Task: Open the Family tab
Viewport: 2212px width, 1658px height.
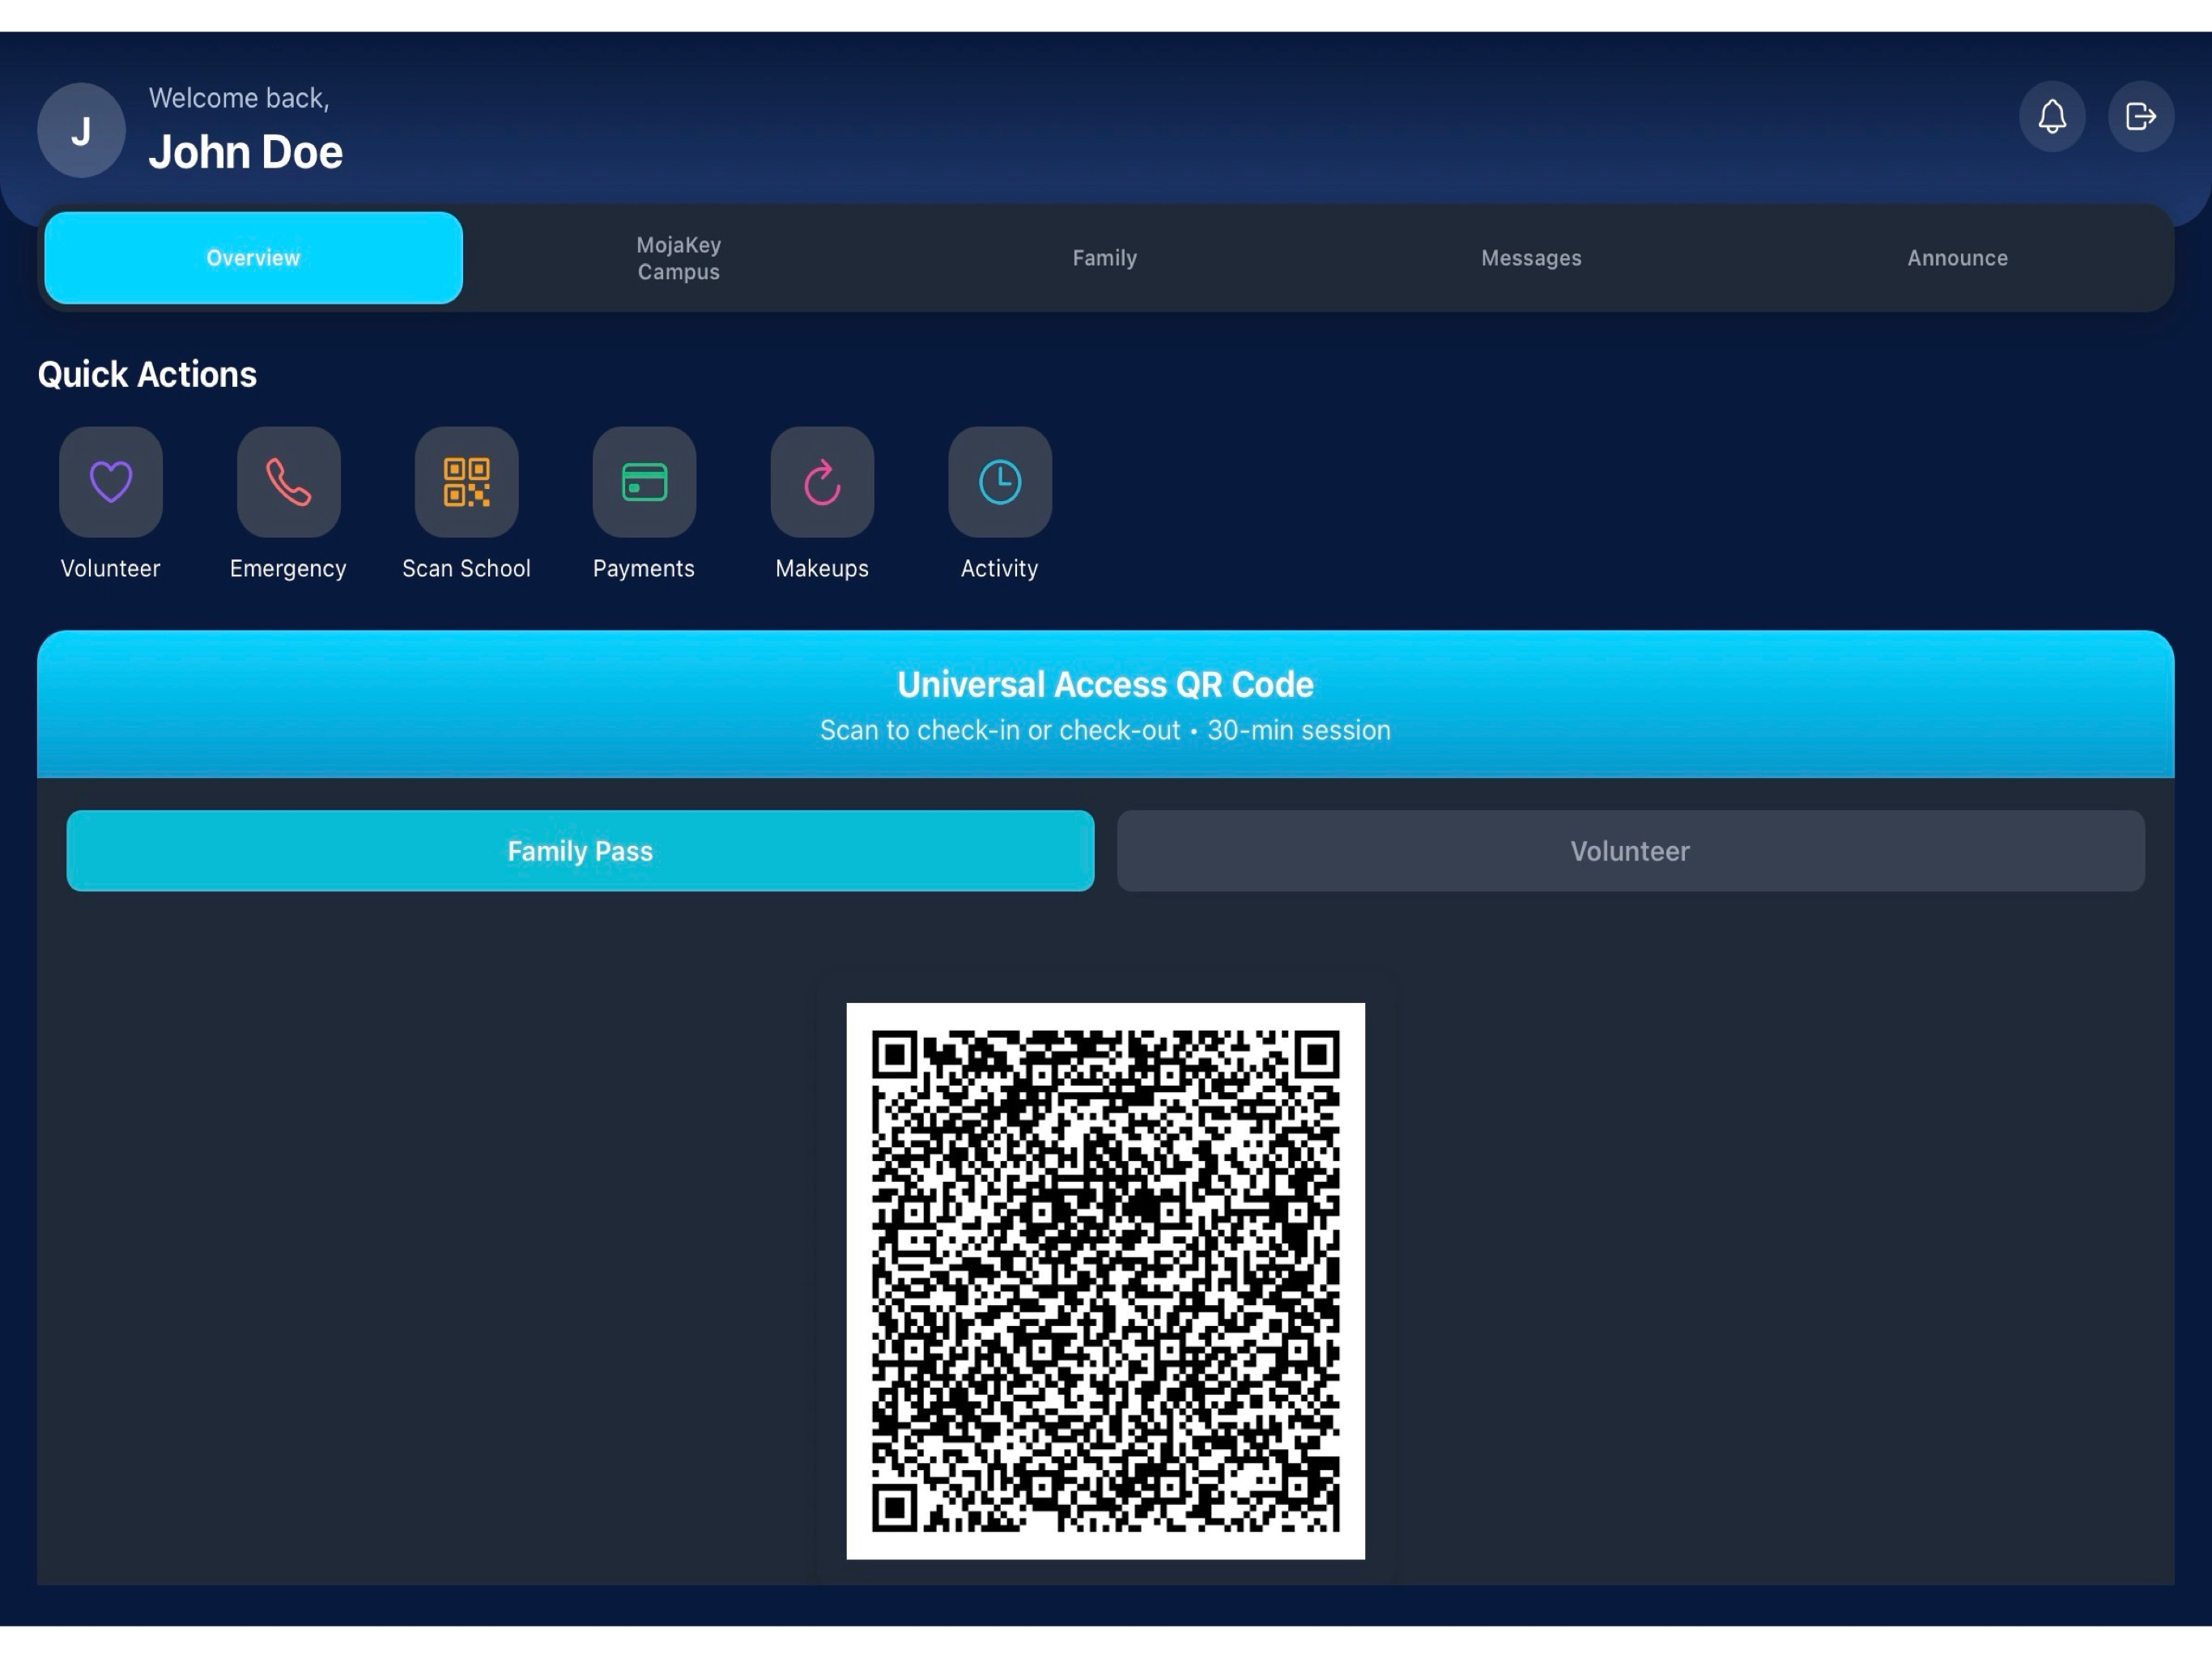Action: (1105, 258)
